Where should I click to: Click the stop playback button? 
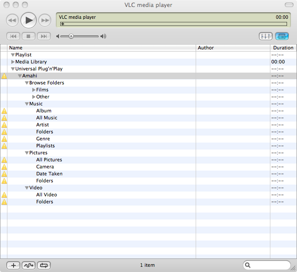click(28, 36)
